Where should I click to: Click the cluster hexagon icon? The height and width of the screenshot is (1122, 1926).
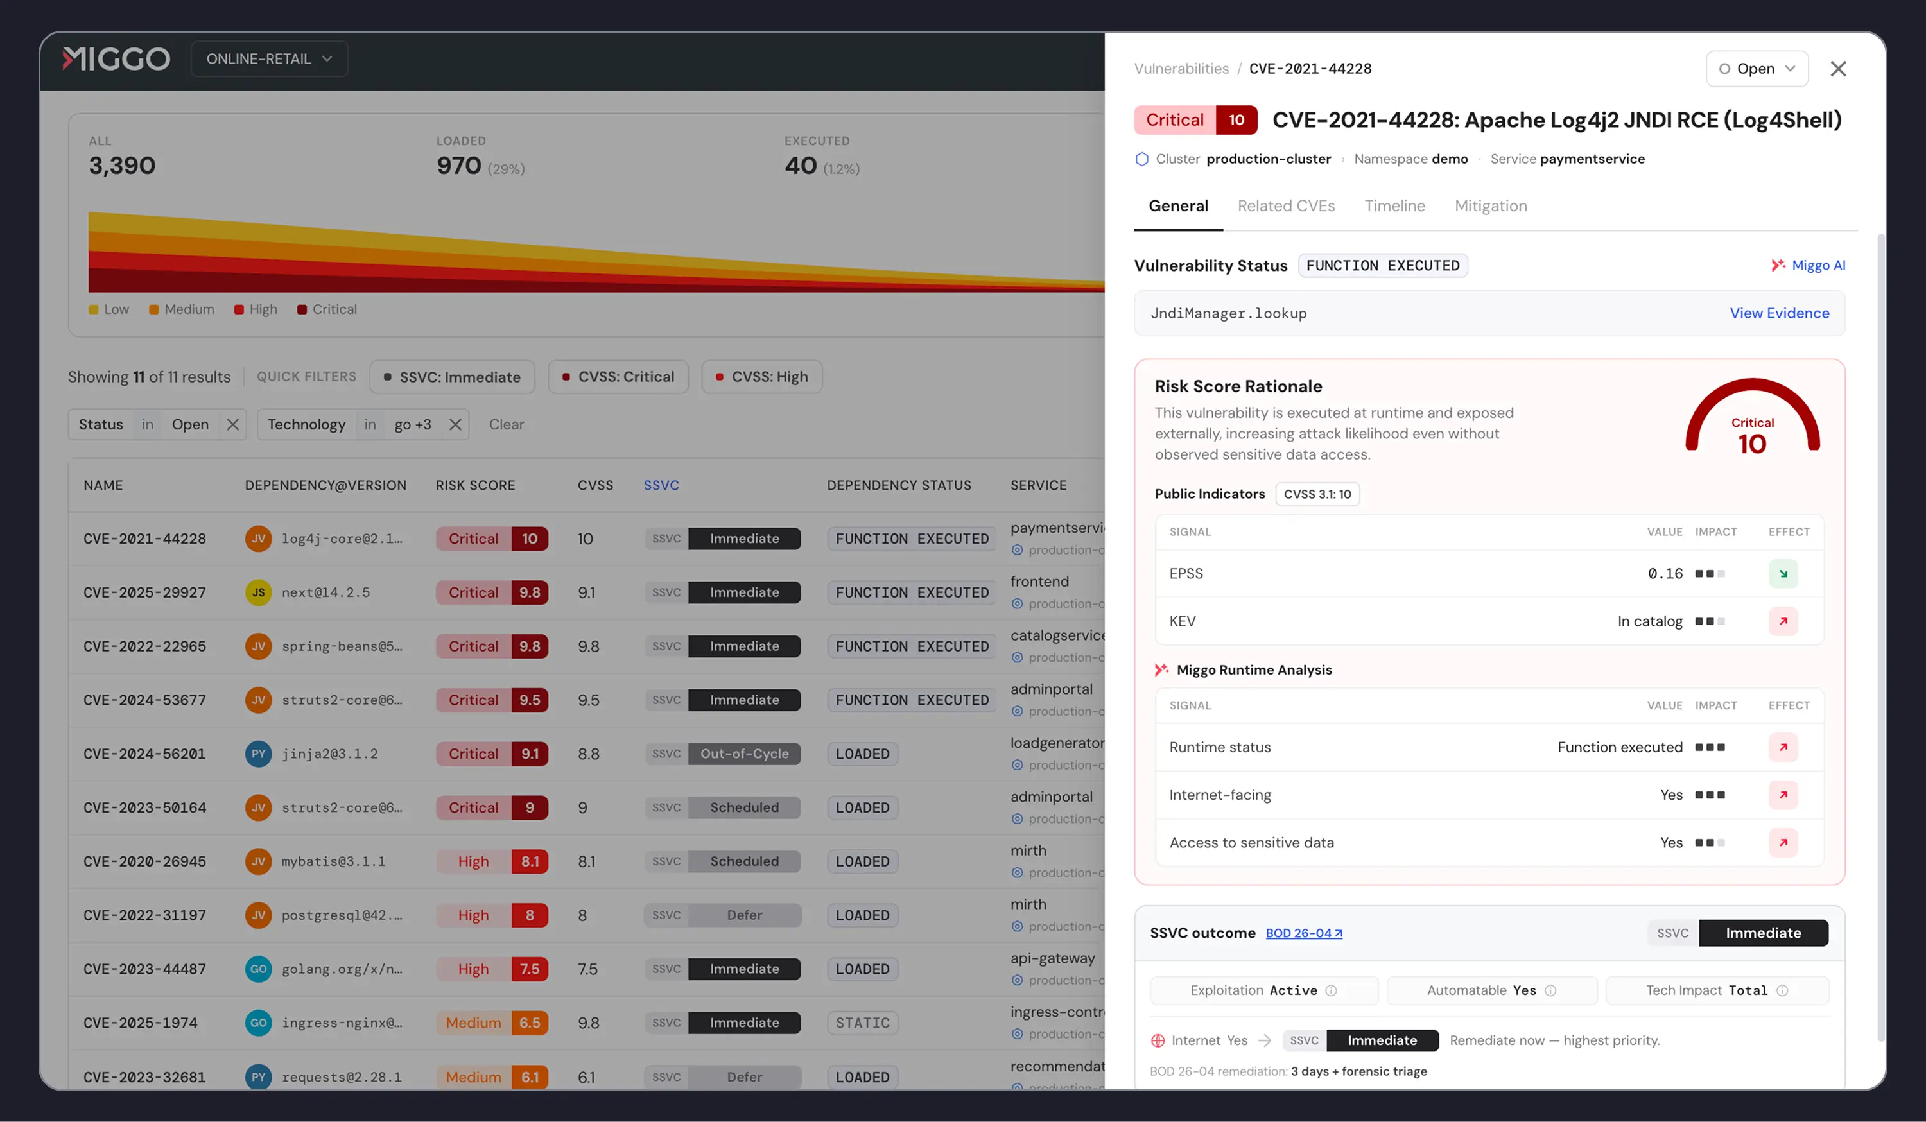pos(1142,159)
